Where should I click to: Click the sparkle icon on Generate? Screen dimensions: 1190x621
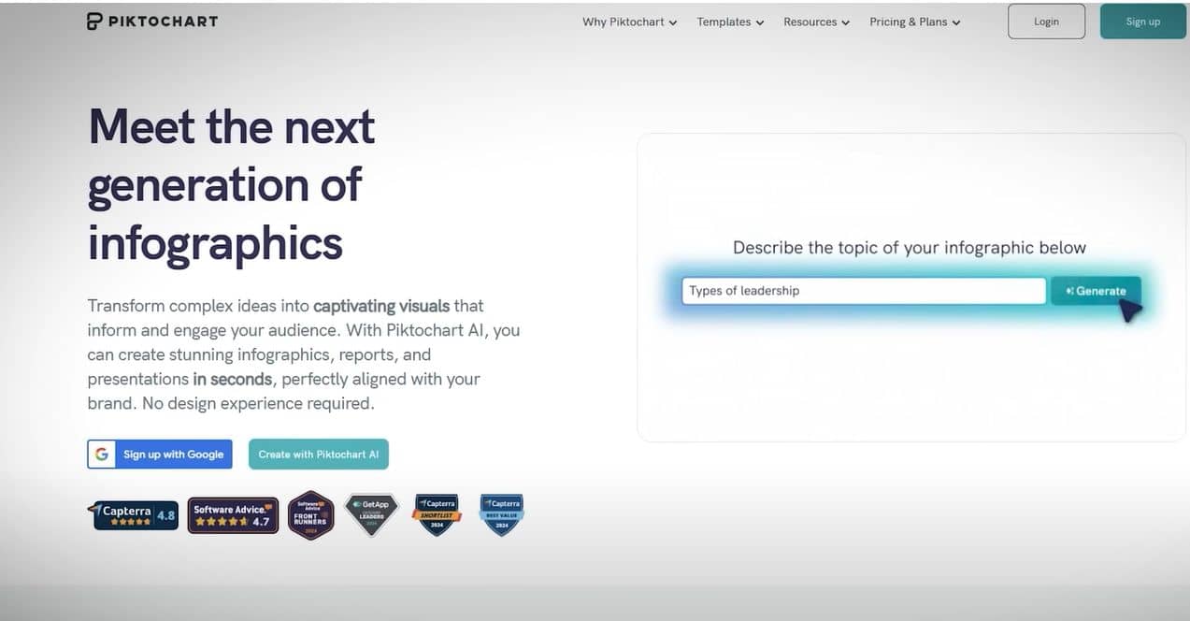(x=1069, y=291)
